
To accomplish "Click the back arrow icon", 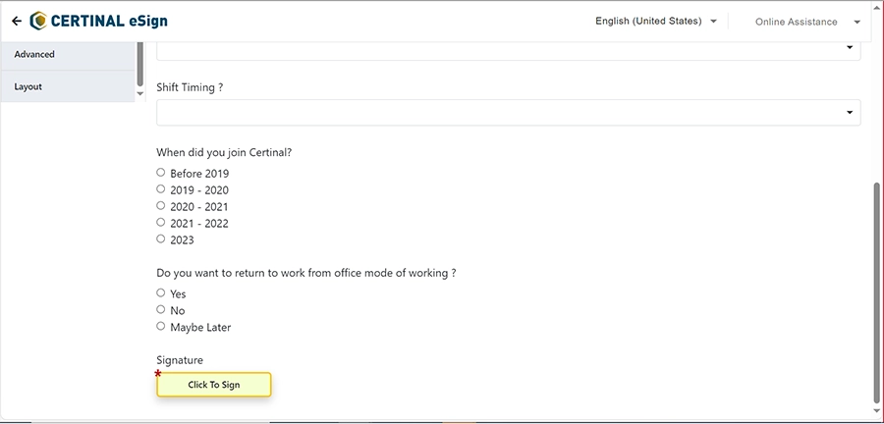I will click(x=17, y=22).
